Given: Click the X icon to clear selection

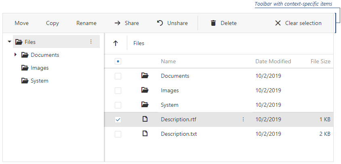Looking at the screenshot, I should (x=278, y=23).
